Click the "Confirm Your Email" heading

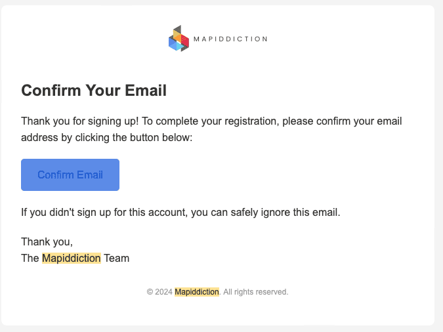coord(94,91)
